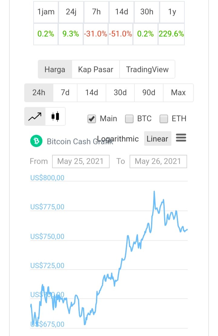Select the 30d time range

[120, 93]
